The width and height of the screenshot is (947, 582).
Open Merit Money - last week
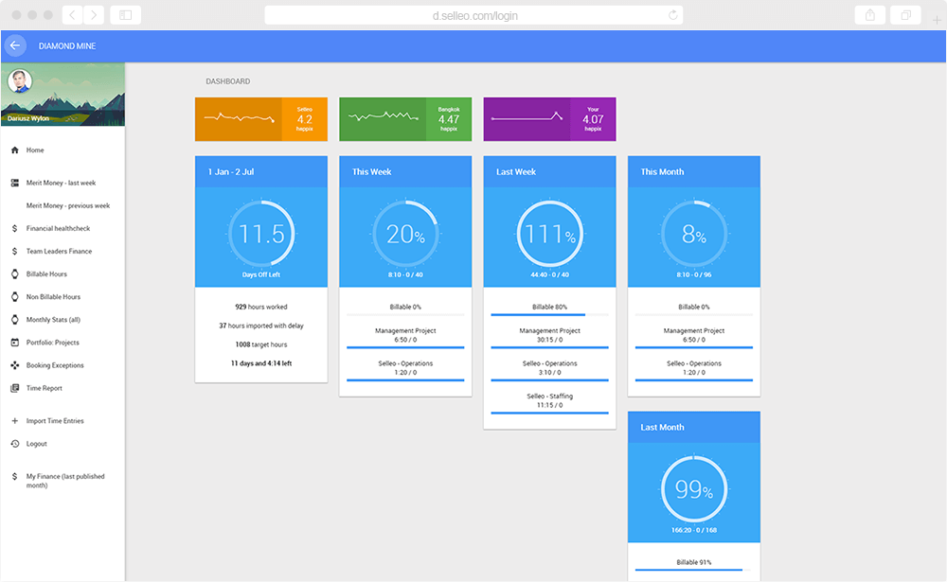tap(61, 183)
